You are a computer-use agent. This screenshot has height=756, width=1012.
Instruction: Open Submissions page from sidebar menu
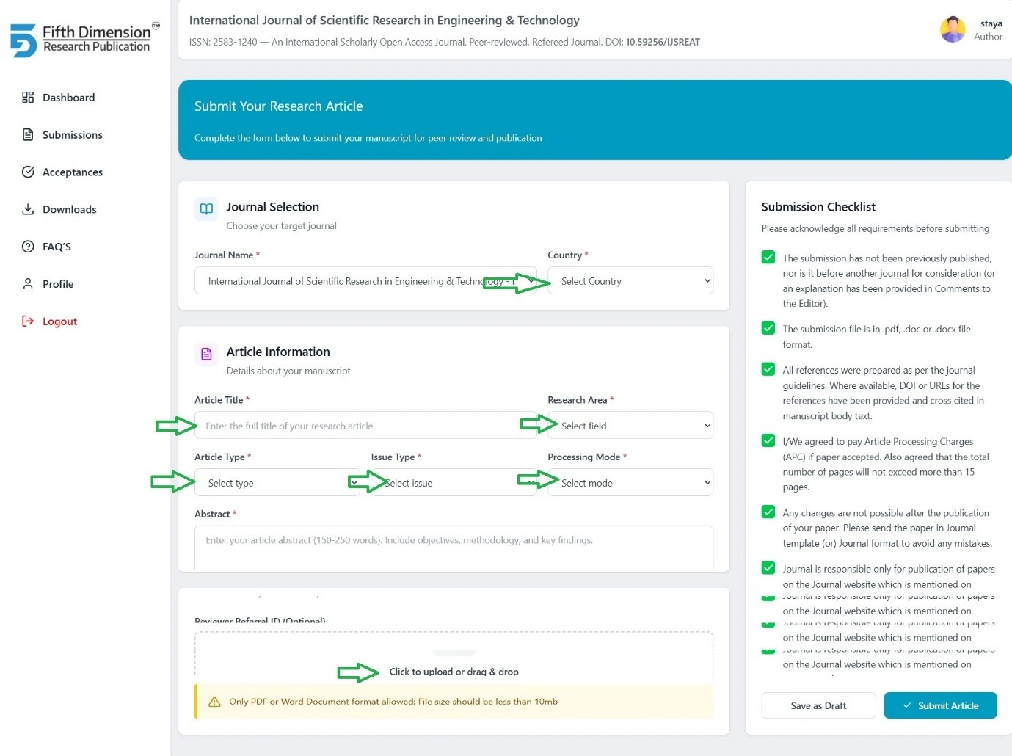(x=72, y=135)
